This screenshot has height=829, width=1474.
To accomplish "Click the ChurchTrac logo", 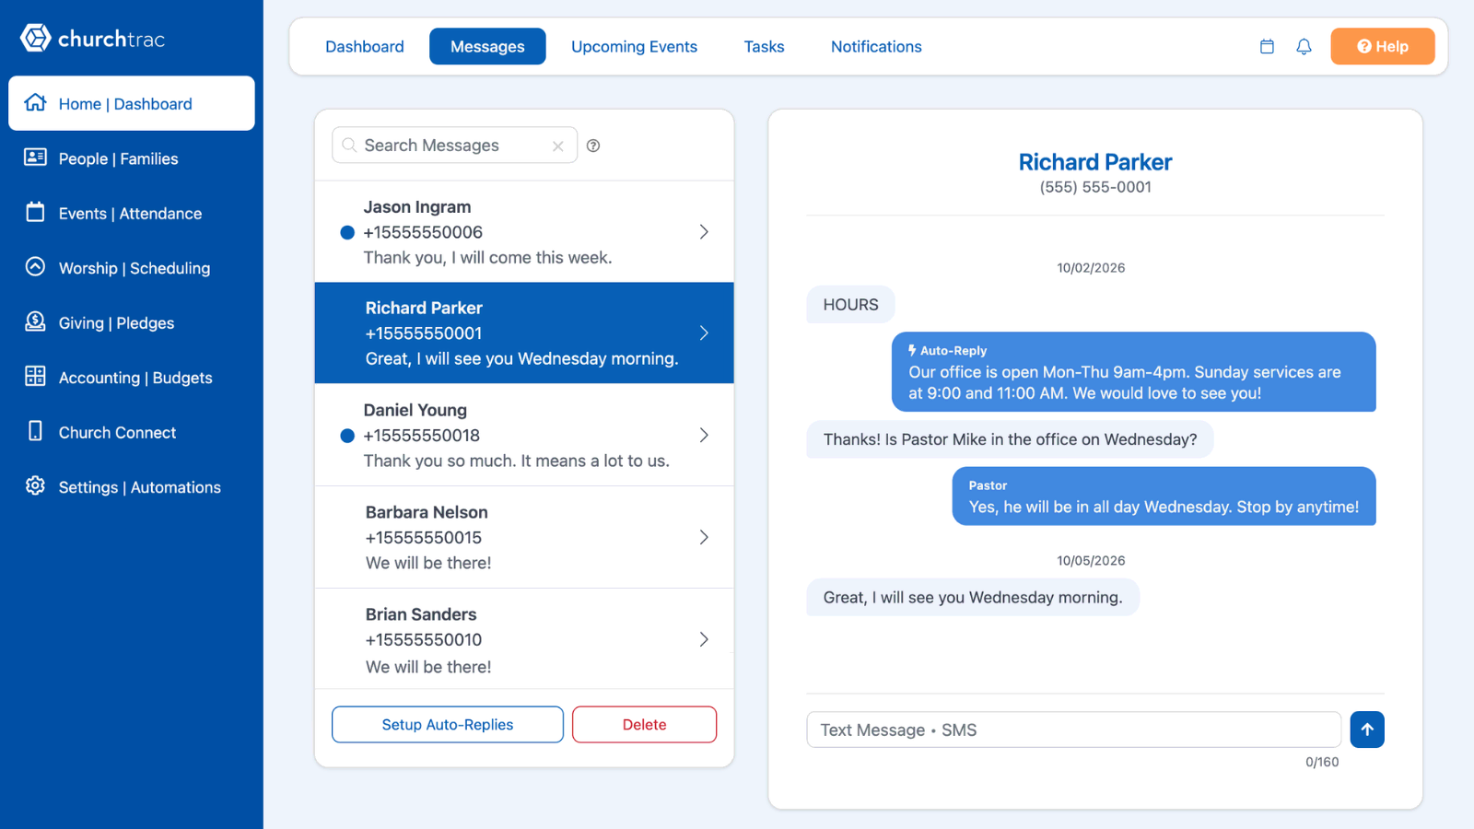I will click(x=92, y=39).
